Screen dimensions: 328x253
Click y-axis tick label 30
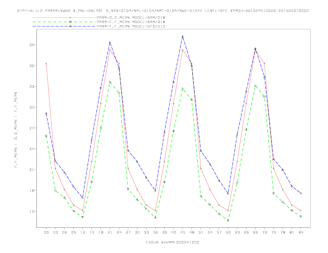pyautogui.click(x=32, y=107)
